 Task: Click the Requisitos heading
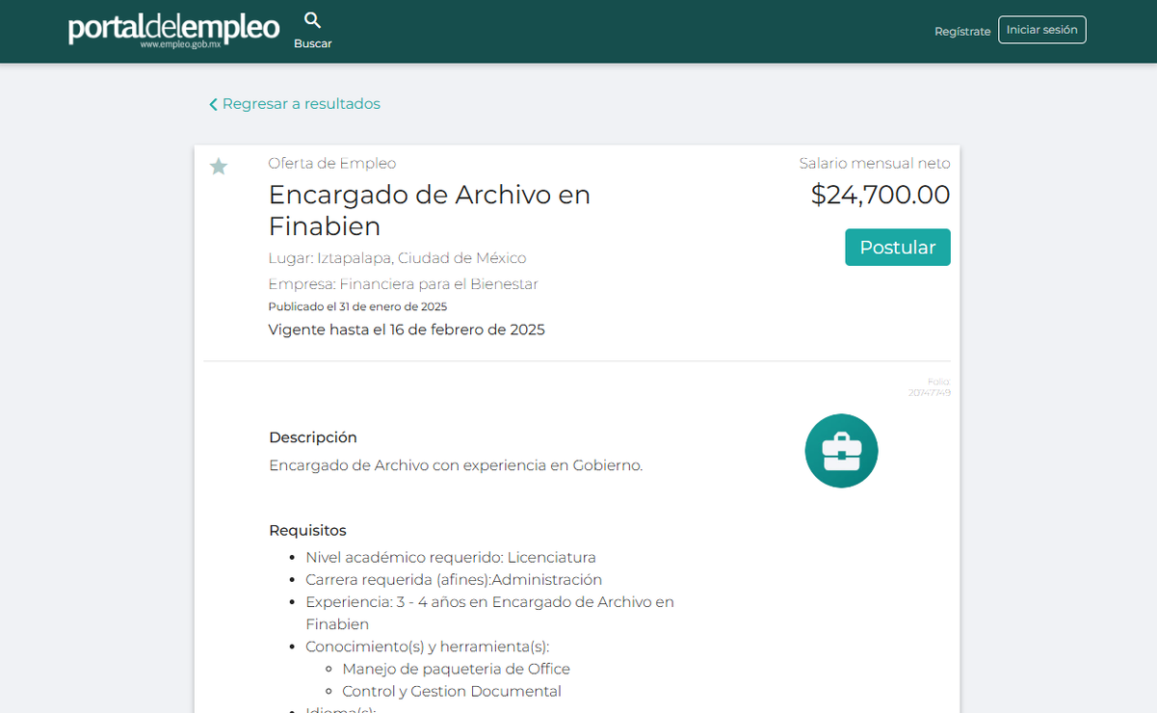[307, 531]
